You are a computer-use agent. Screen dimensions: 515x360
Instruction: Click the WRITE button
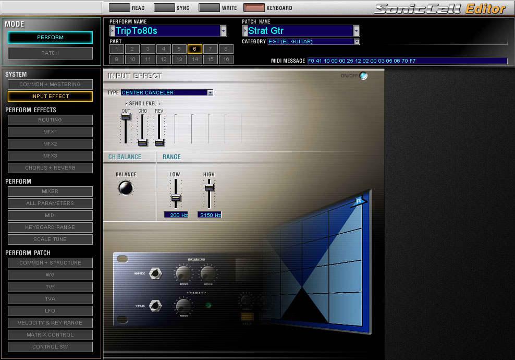coord(209,7)
